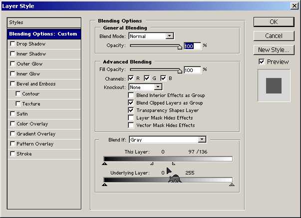Click the style preview thumbnail swatch
The width and height of the screenshot is (301, 218).
[x=274, y=85]
